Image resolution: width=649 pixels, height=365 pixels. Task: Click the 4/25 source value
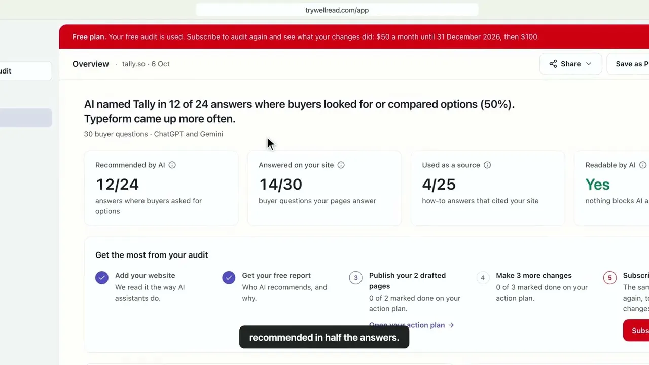tap(439, 184)
